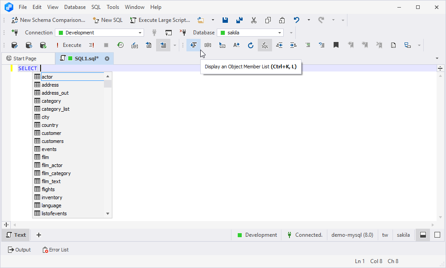
Task: Click the Undo arrow icon
Action: 297,20
